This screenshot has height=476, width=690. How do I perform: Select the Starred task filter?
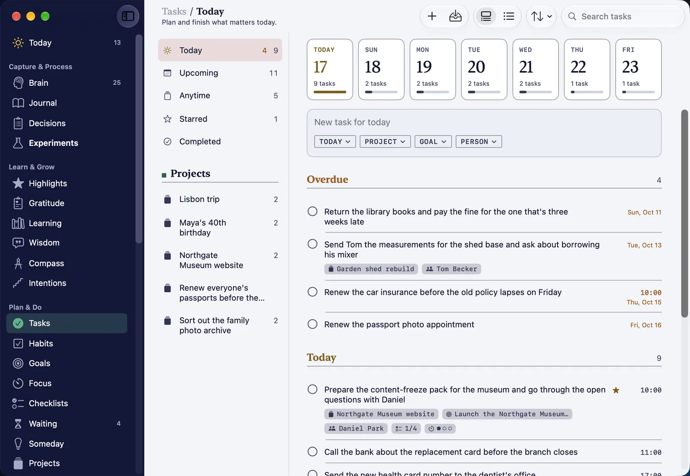[220, 119]
